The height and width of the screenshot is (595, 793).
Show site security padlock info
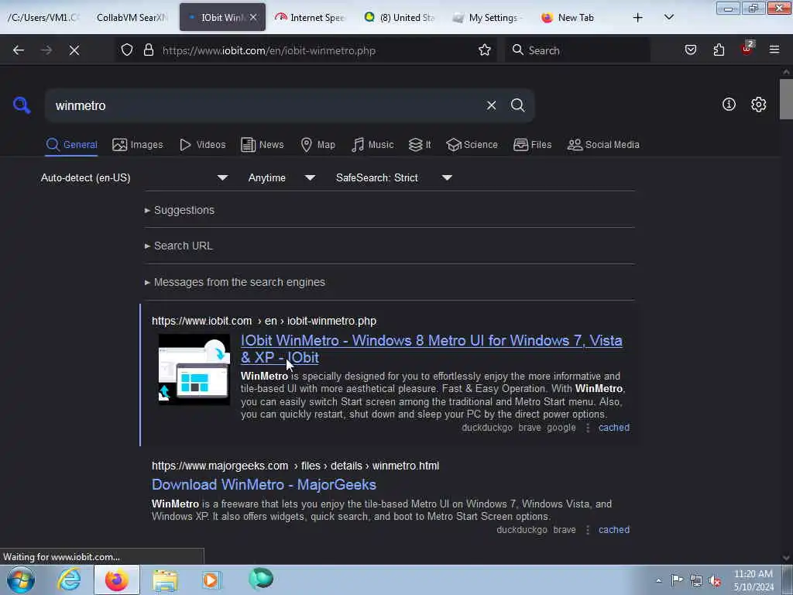[149, 50]
